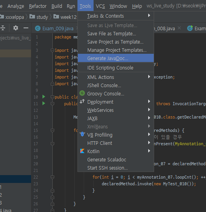Viewport: 206px width, 212px height.
Task: Hide the project panel with minus icon
Action: tap(26, 28)
